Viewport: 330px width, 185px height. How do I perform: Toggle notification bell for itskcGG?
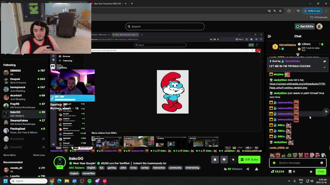tap(215, 160)
